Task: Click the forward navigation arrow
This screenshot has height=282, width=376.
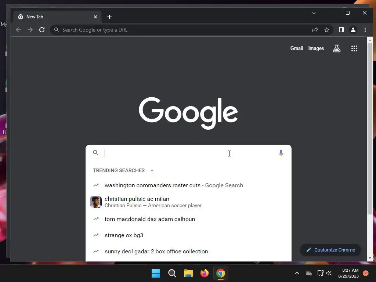Action: coord(30,30)
